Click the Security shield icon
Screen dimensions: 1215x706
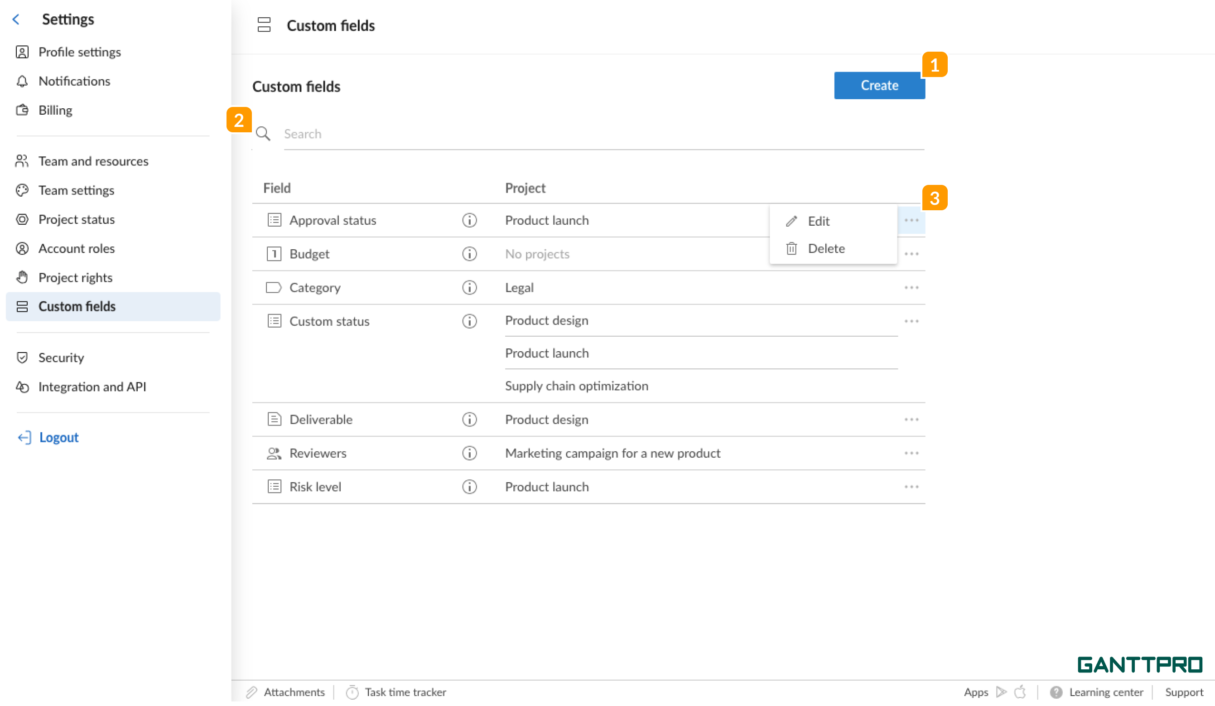coord(22,358)
